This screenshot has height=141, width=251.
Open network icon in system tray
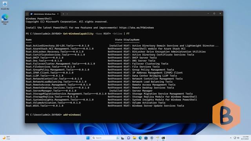[235, 138]
